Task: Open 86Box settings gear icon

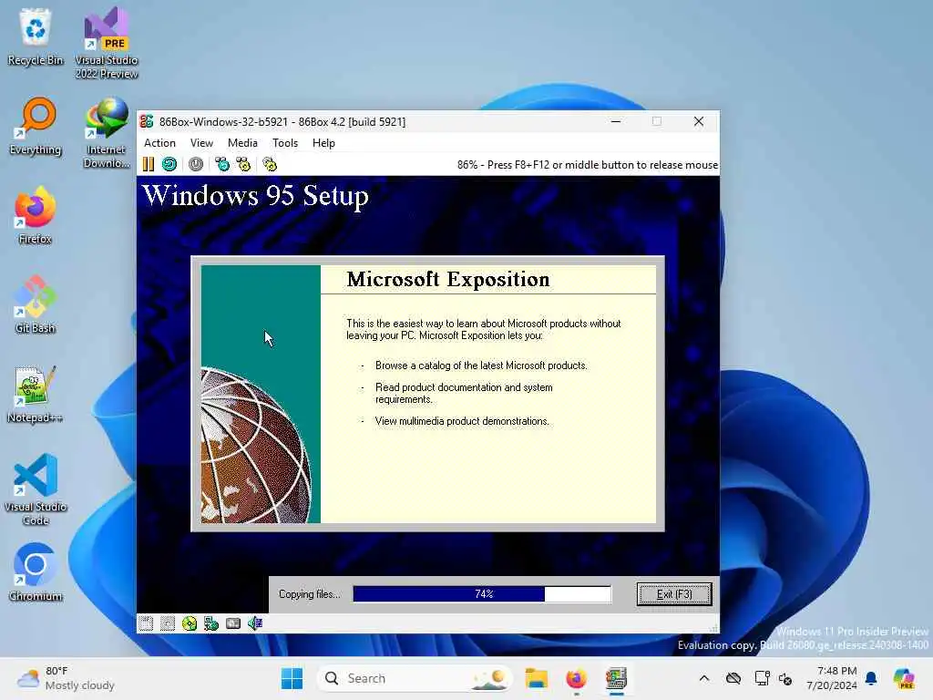Action: [x=270, y=164]
